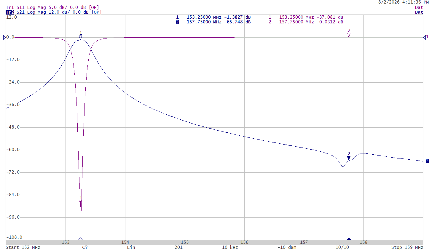Change the 201 sweep points value

pos(178,247)
